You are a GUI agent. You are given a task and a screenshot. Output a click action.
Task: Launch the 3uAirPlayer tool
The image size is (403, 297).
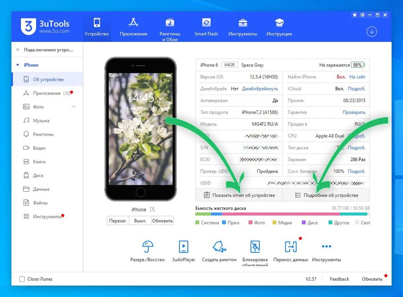point(183,251)
